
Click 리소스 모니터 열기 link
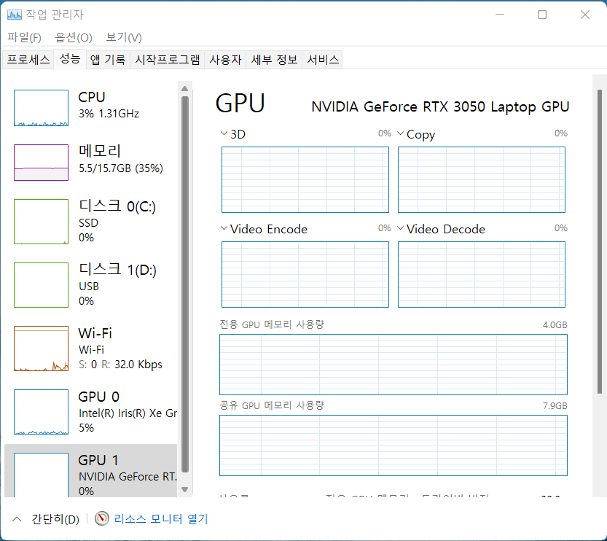pyautogui.click(x=161, y=519)
